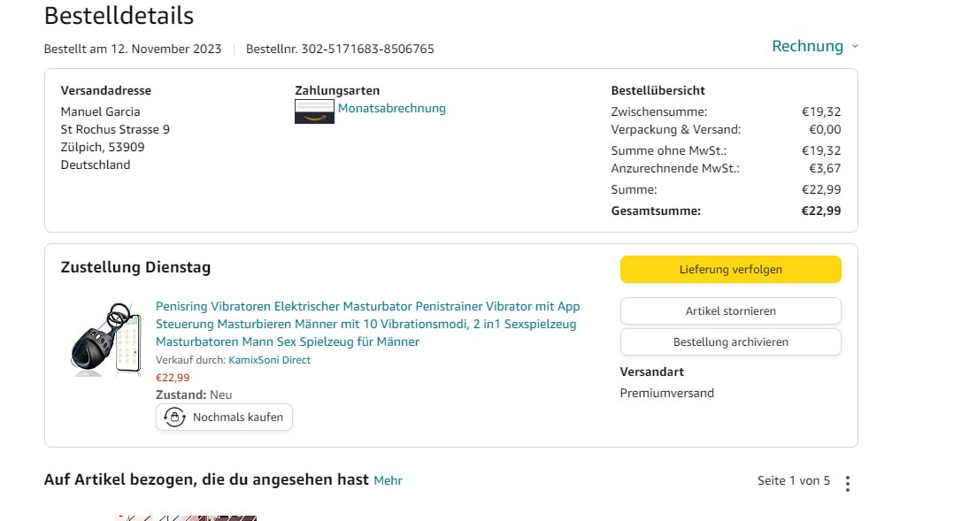Image resolution: width=977 pixels, height=521 pixels.
Task: Open the ordered product's title link
Action: pos(367,324)
